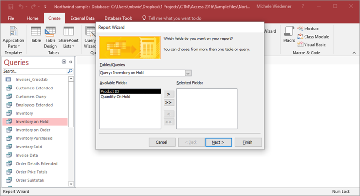Screen dimensions: 360x196
Task: Click the Query Wizard icon
Action: pos(90,37)
